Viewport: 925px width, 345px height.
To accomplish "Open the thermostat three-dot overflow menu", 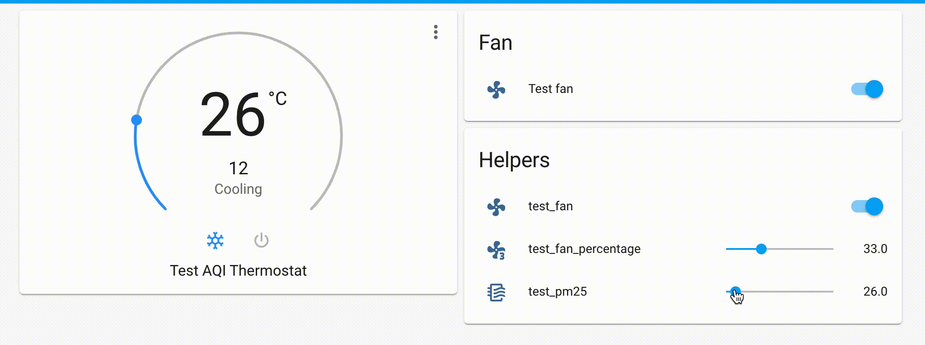I will (435, 32).
